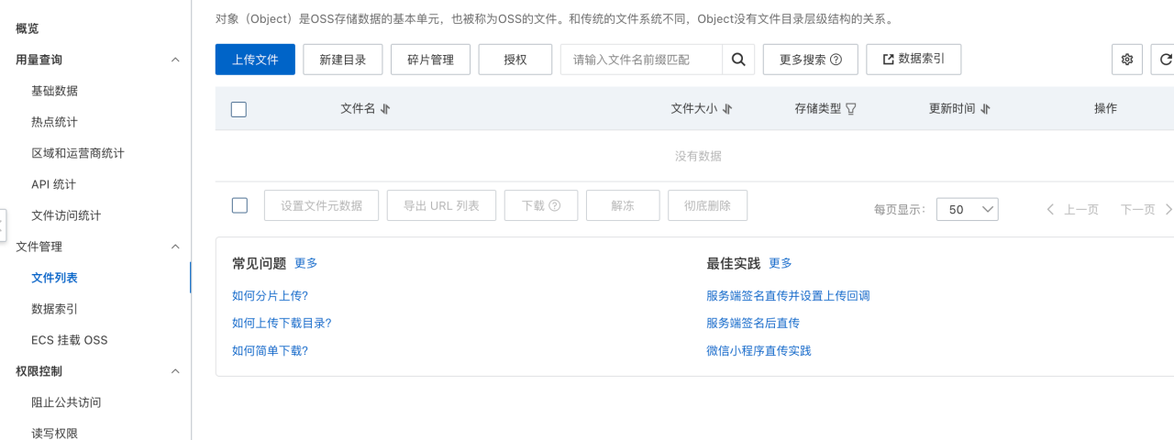The height and width of the screenshot is (440, 1174).
Task: Click the 解冻 button
Action: point(623,205)
